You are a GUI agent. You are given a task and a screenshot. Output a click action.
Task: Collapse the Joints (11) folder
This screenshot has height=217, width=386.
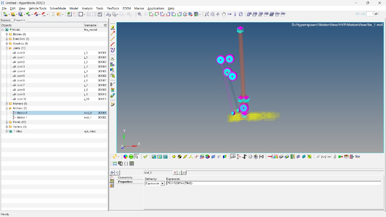point(7,48)
